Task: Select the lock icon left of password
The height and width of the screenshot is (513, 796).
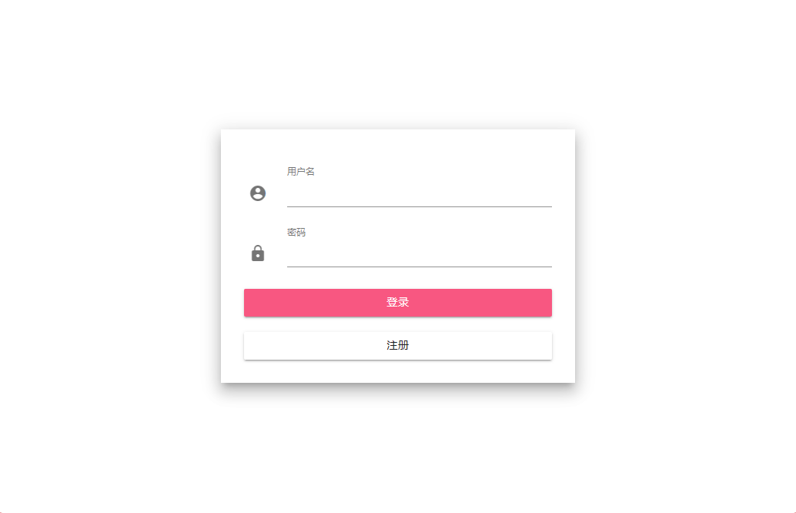Action: click(x=258, y=253)
